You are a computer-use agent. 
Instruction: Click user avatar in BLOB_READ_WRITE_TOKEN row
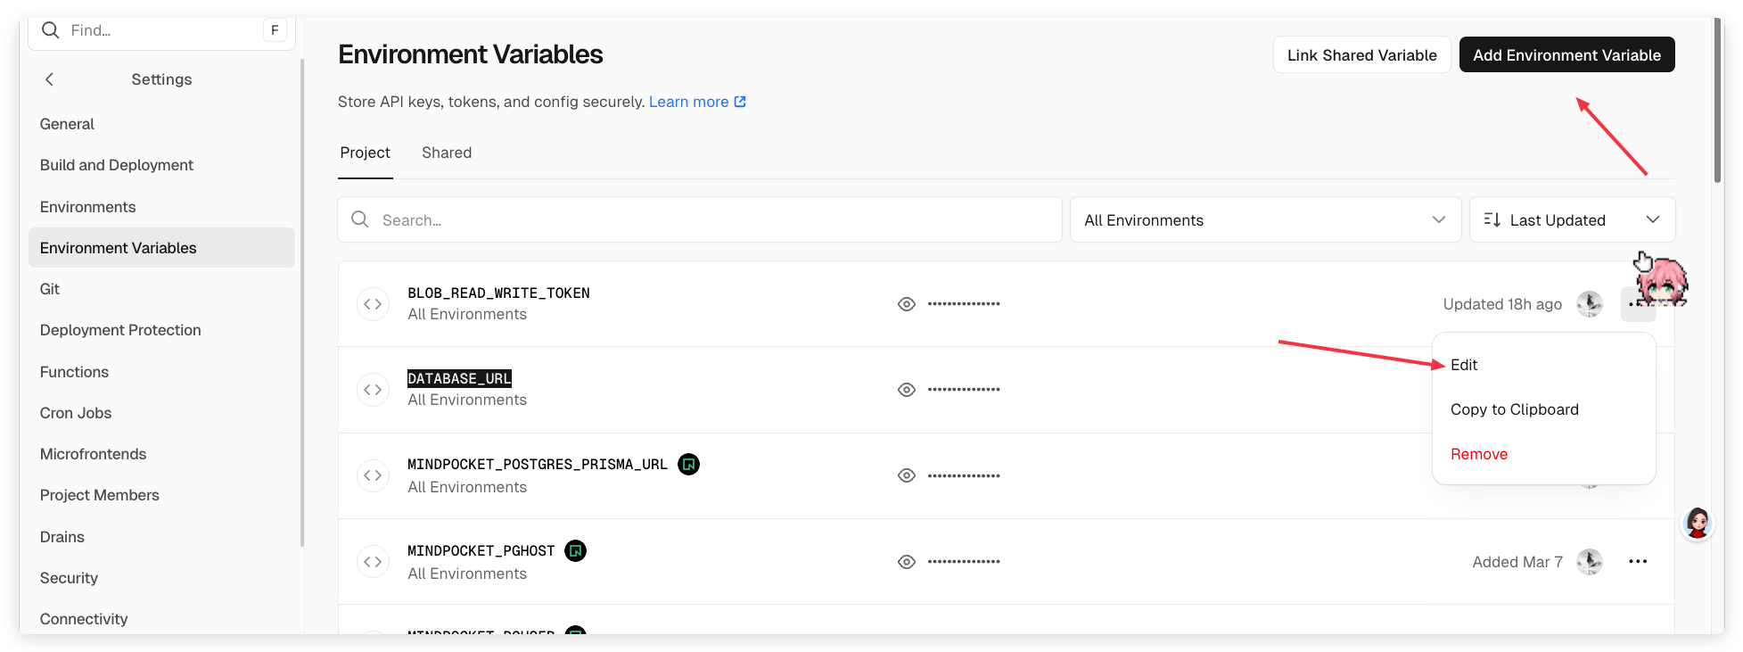click(1589, 304)
